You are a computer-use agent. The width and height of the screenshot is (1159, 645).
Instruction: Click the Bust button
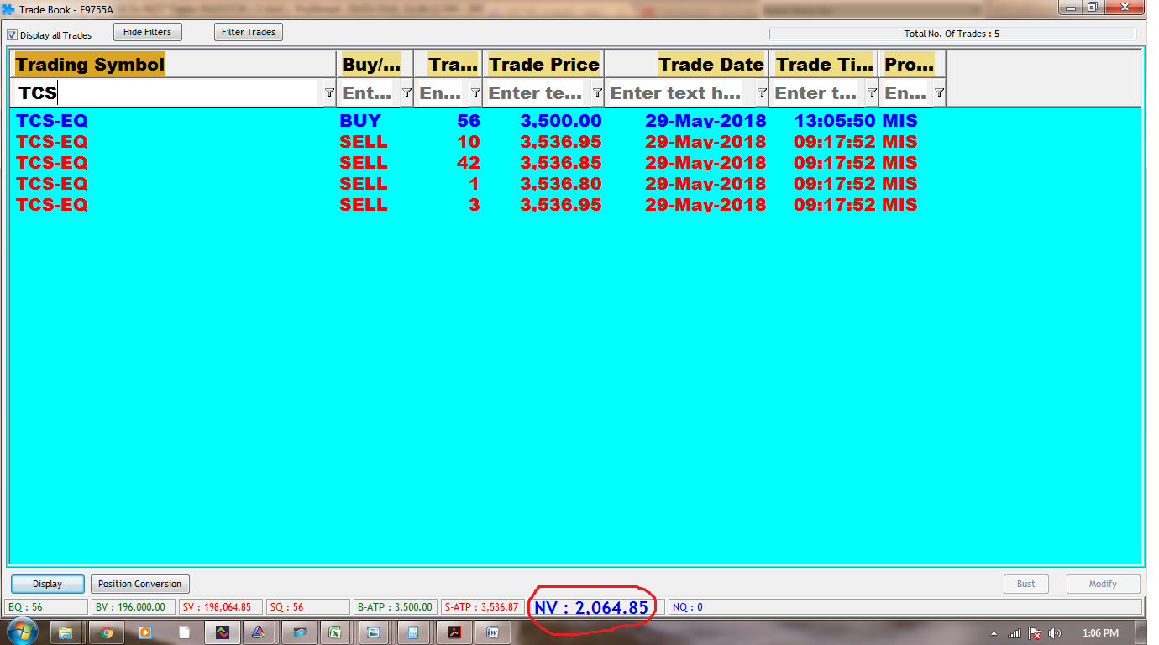[1026, 584]
